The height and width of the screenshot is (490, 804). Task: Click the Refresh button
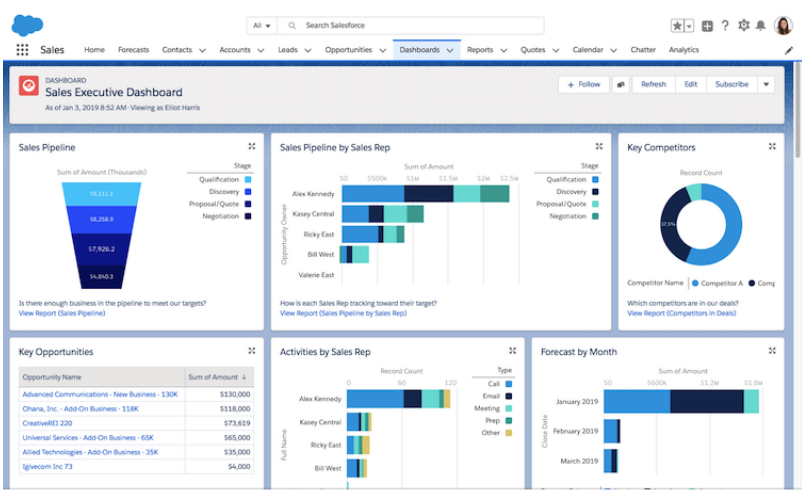click(x=654, y=85)
